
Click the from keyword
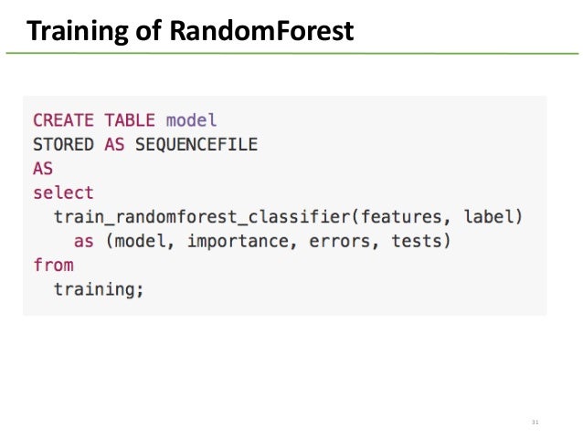coord(53,265)
